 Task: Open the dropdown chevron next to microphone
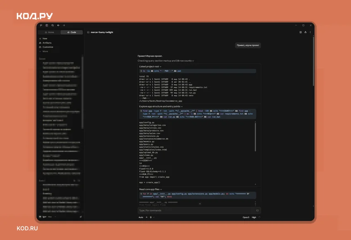(154, 217)
